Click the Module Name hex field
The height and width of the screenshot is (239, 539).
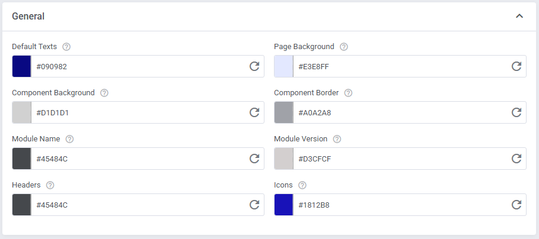coord(136,159)
